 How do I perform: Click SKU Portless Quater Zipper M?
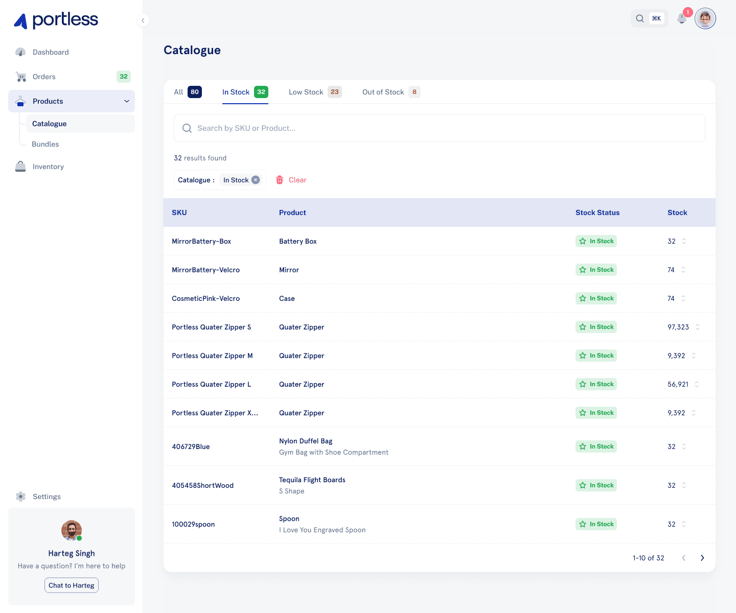(212, 356)
